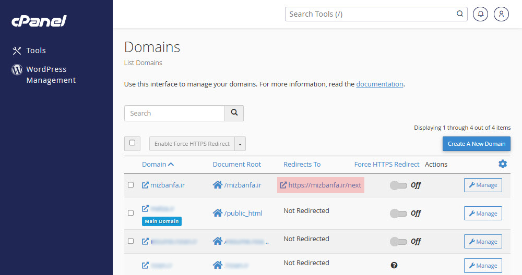Open the documentation link
The height and width of the screenshot is (275, 522).
[x=379, y=84]
